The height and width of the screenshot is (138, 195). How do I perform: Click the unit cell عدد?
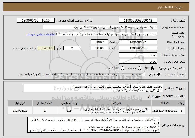pos(69,111)
